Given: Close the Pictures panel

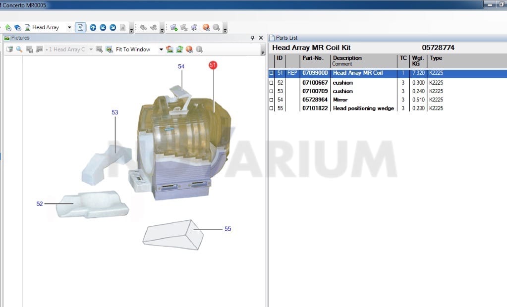Looking at the screenshot, I should click(x=261, y=38).
